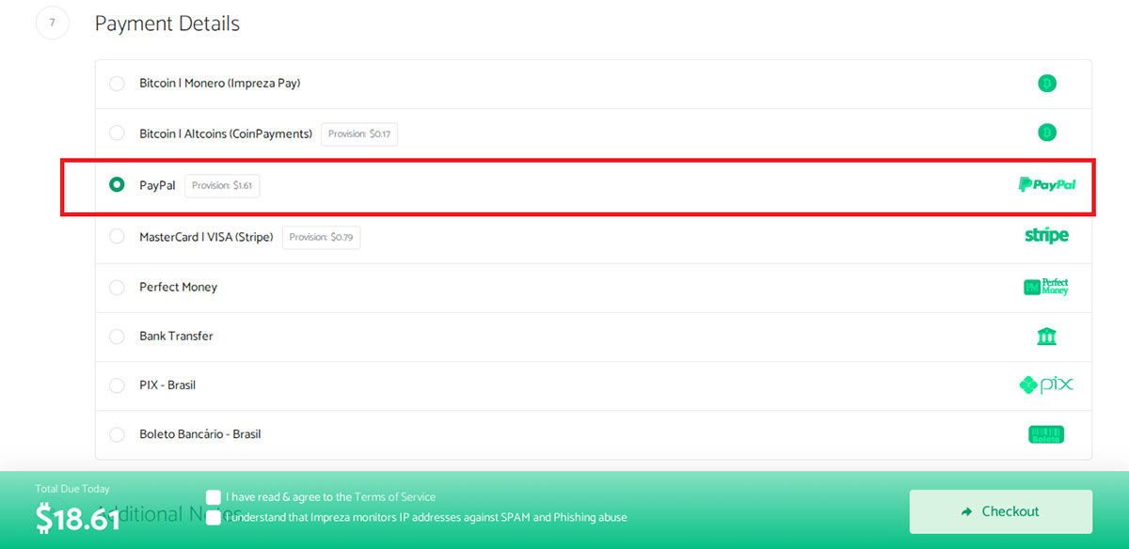Check the agree to Terms of Service box
Image resolution: width=1129 pixels, height=549 pixels.
point(214,496)
